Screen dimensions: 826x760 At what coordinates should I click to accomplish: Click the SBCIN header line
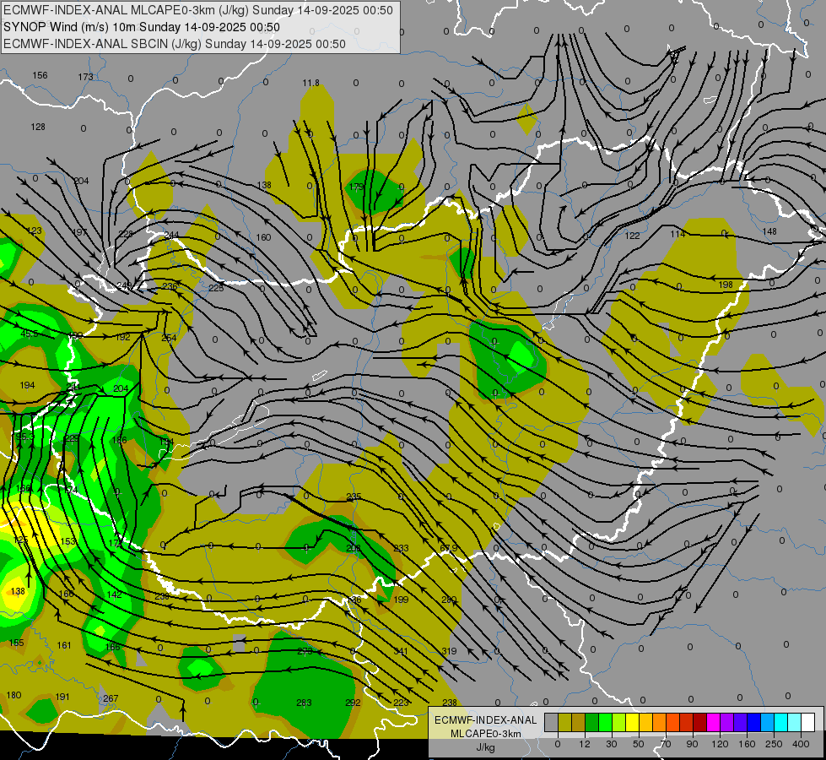pos(175,44)
